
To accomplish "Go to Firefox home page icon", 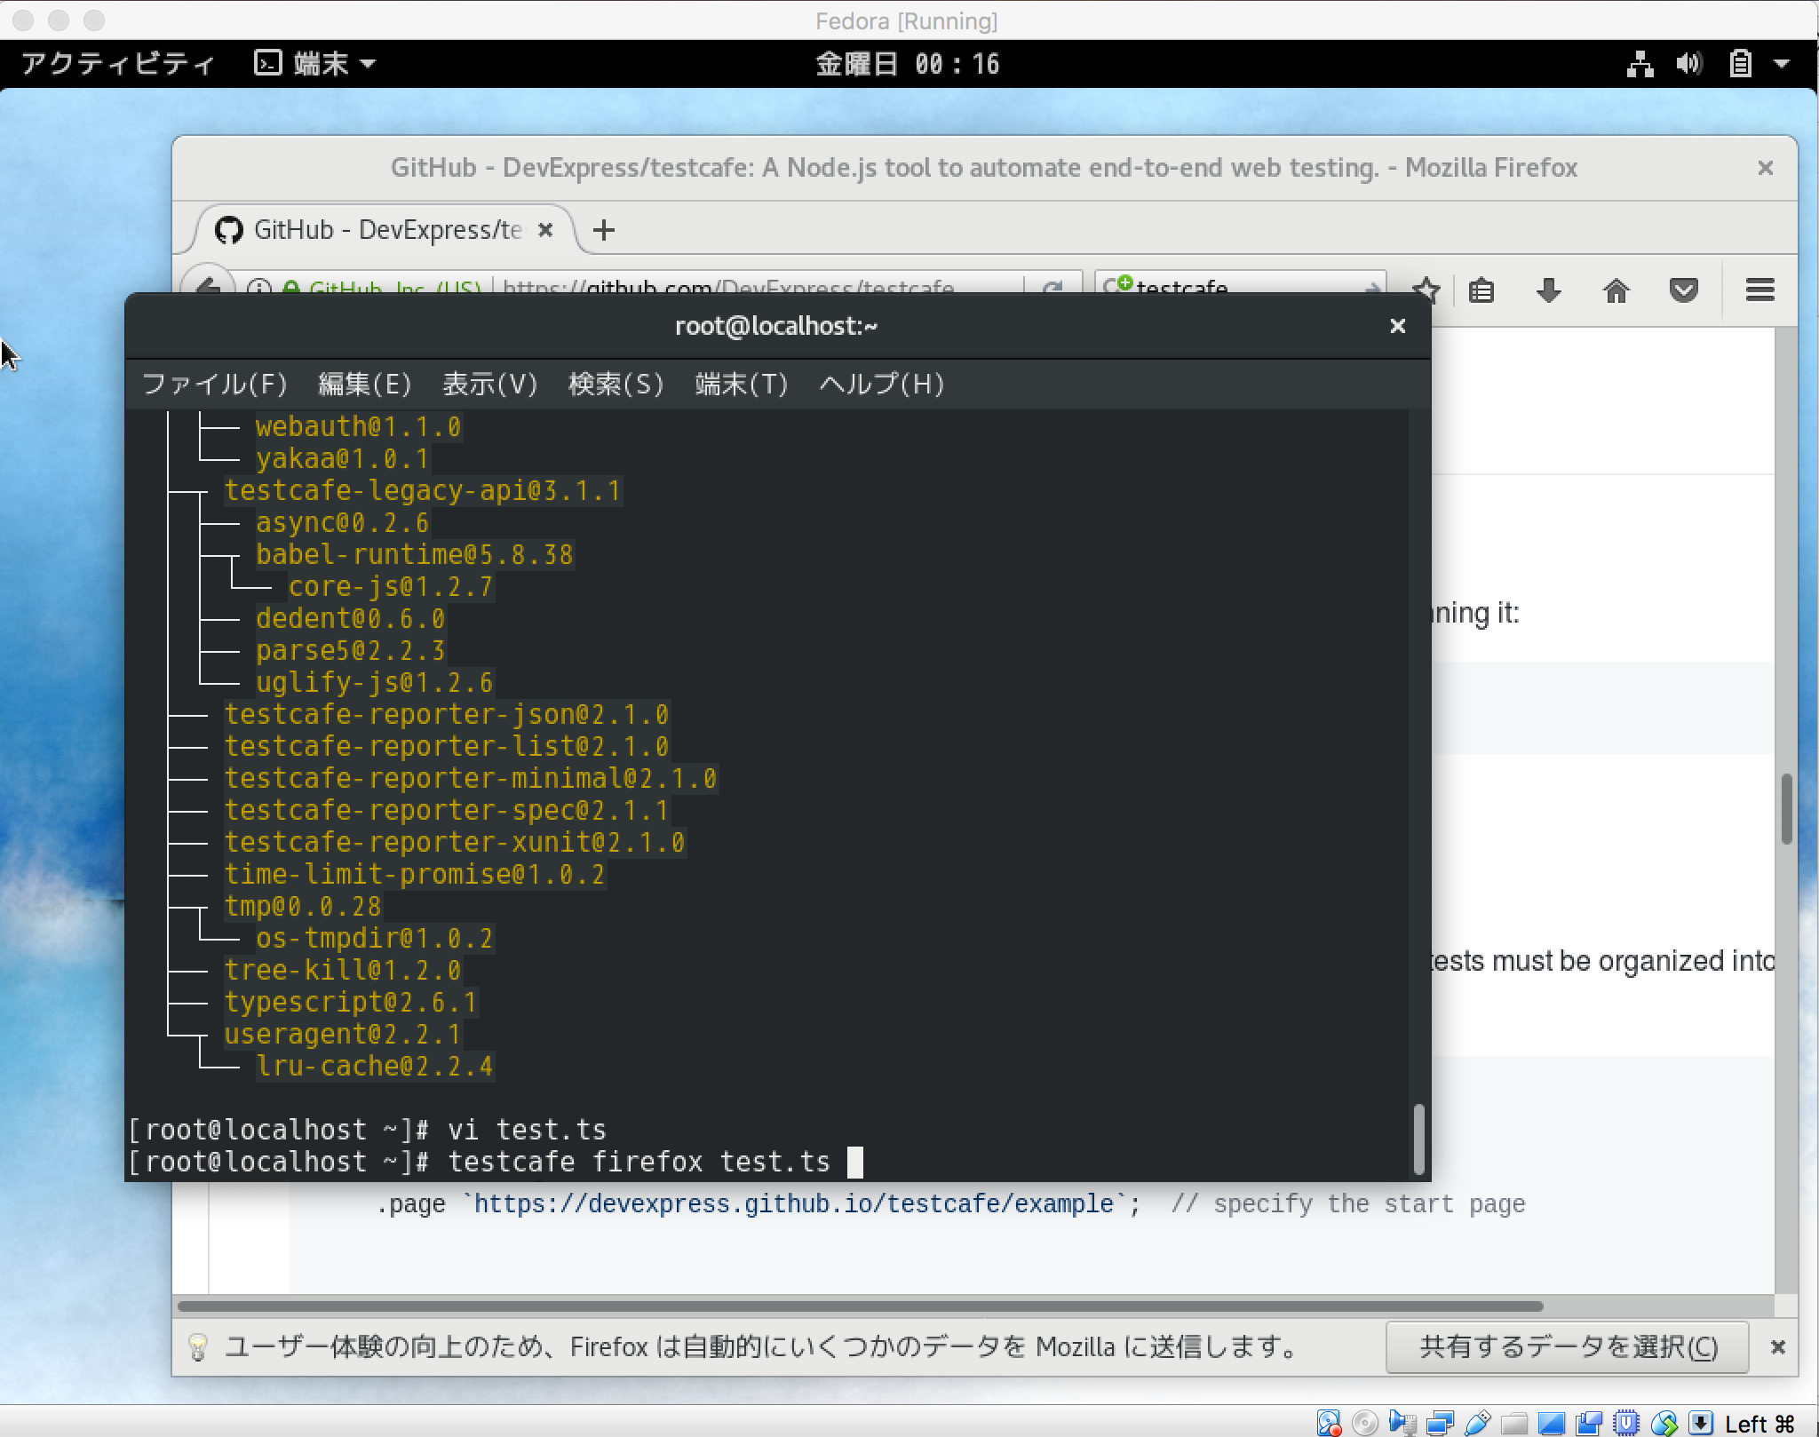I will (x=1616, y=290).
